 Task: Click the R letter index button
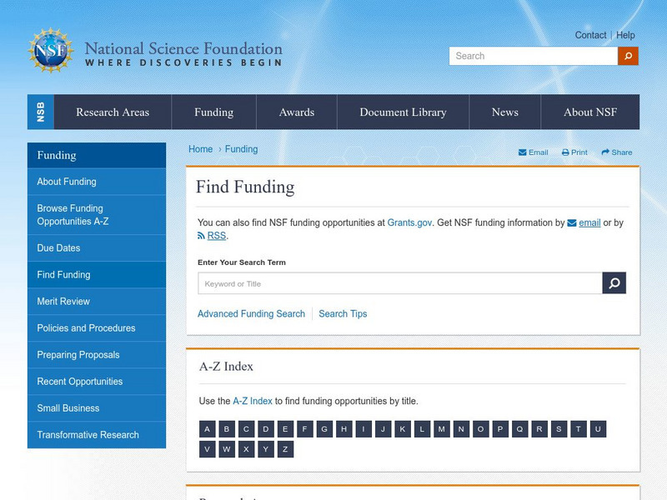point(539,429)
